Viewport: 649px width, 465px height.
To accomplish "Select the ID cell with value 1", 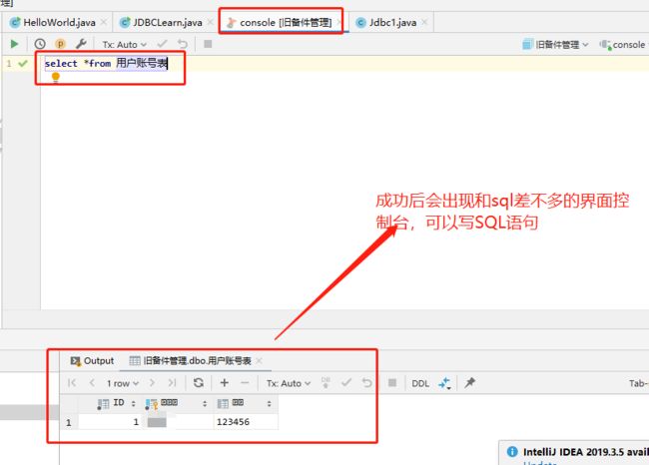I will [110, 422].
